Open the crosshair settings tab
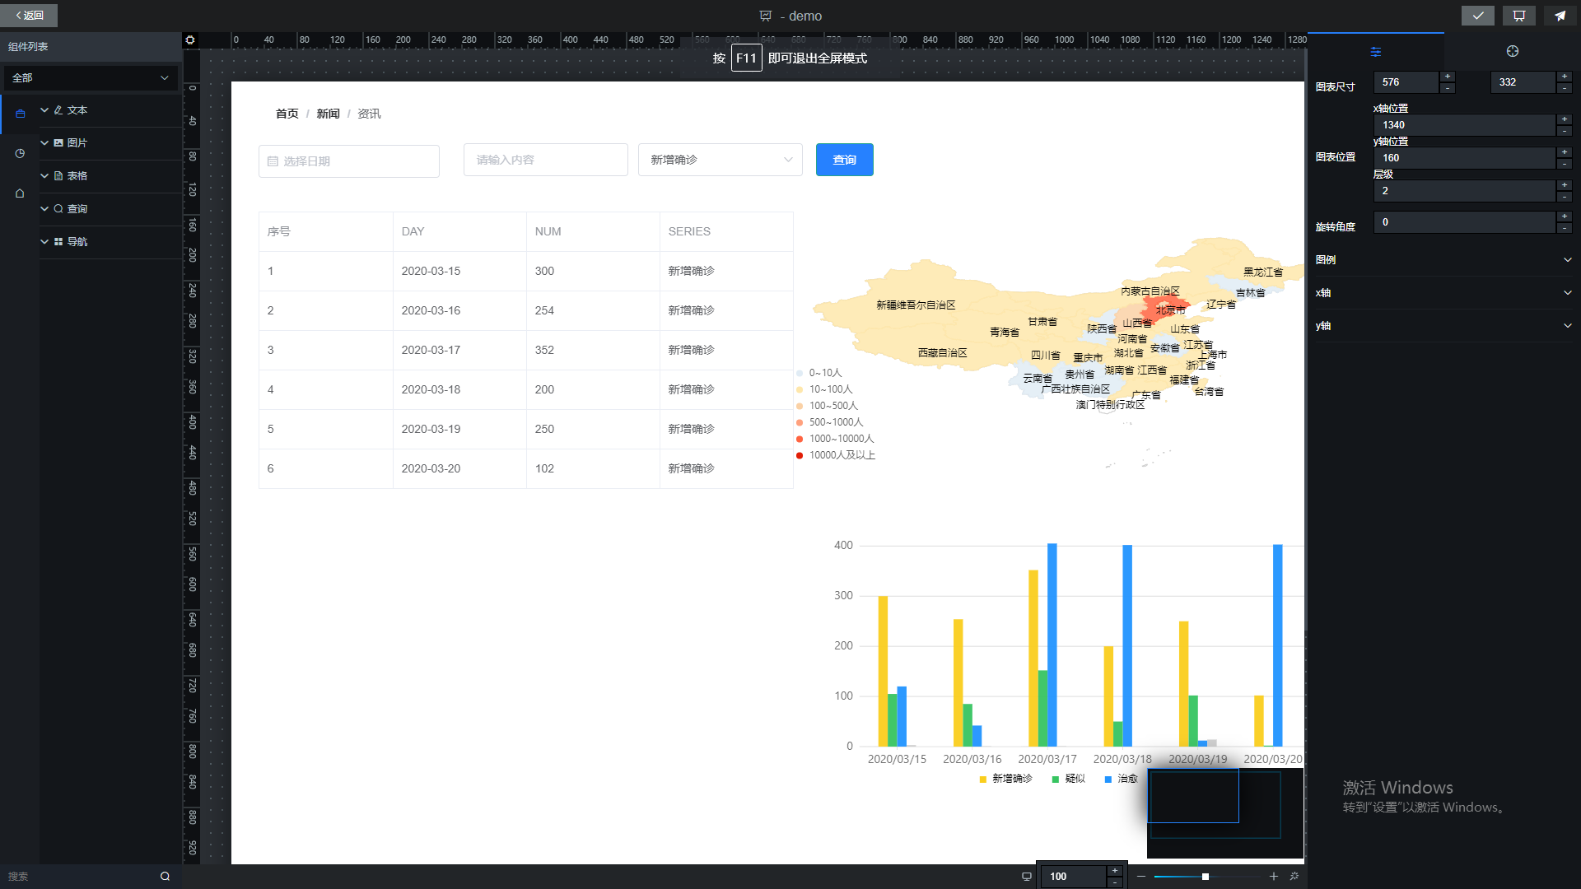1581x889 pixels. (1512, 51)
